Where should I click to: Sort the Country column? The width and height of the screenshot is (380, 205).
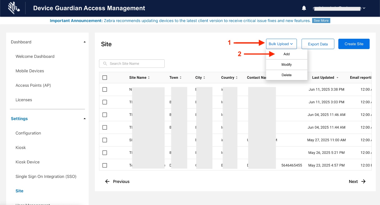pos(237,78)
